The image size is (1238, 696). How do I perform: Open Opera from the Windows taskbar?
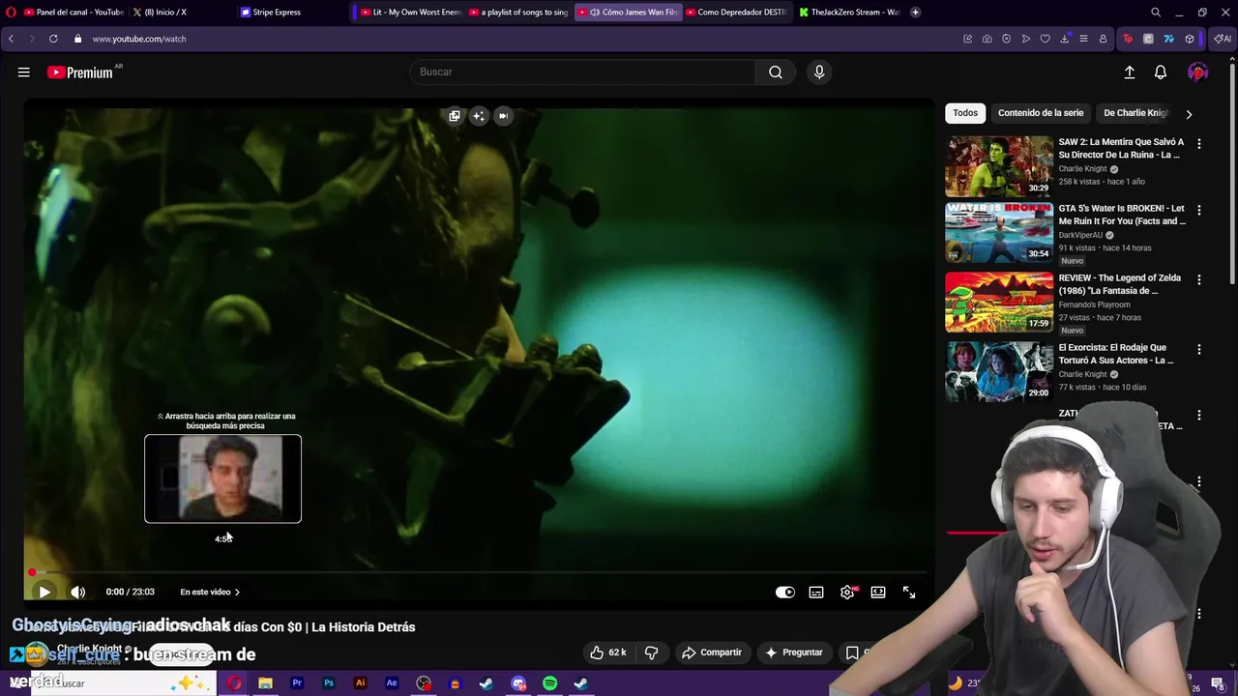pyautogui.click(x=235, y=683)
